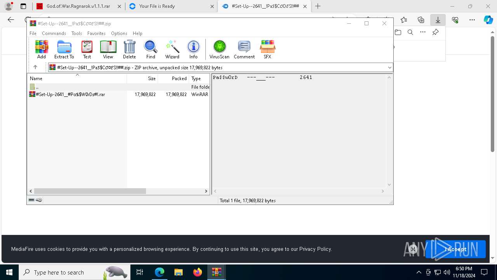This screenshot has width=497, height=280.
Task: Open Edge downloads button in toolbar
Action: coord(438,20)
